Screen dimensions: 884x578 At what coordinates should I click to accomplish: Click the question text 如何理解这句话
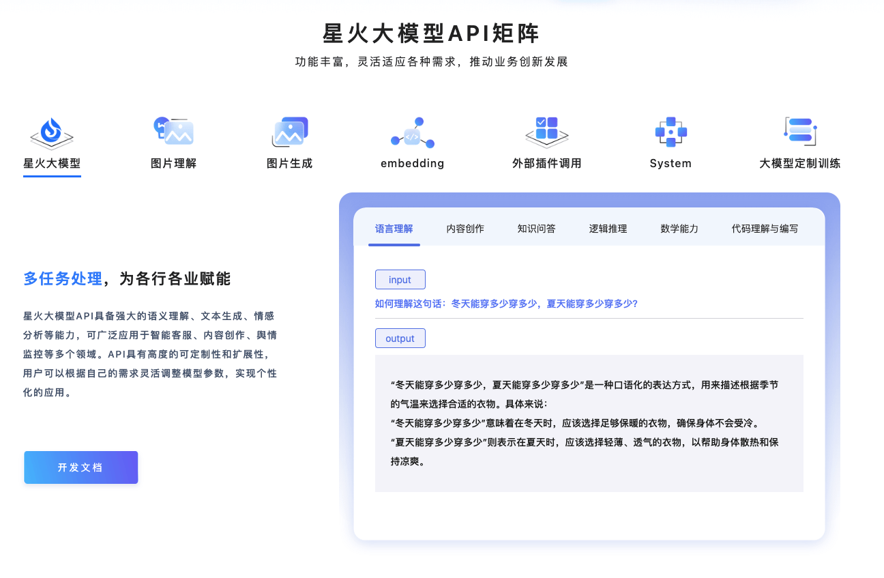(x=506, y=304)
